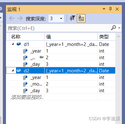Click the _mo... field icon under d2

[x=25, y=84]
